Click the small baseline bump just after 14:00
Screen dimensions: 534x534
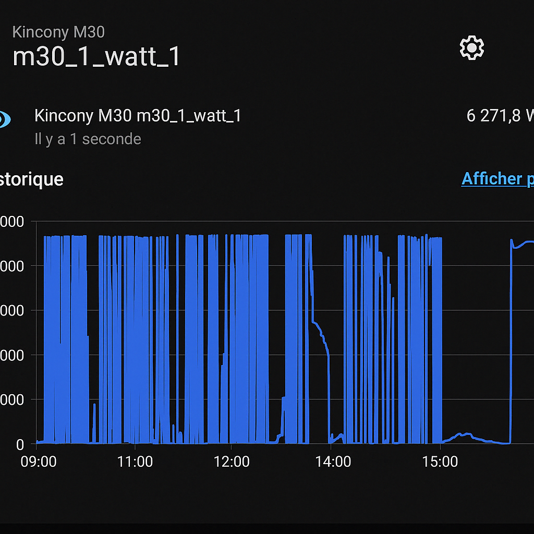[x=339, y=436]
